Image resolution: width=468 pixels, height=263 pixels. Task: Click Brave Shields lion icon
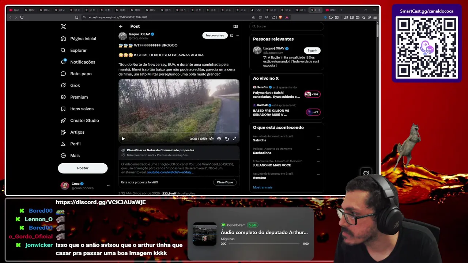[x=280, y=17]
